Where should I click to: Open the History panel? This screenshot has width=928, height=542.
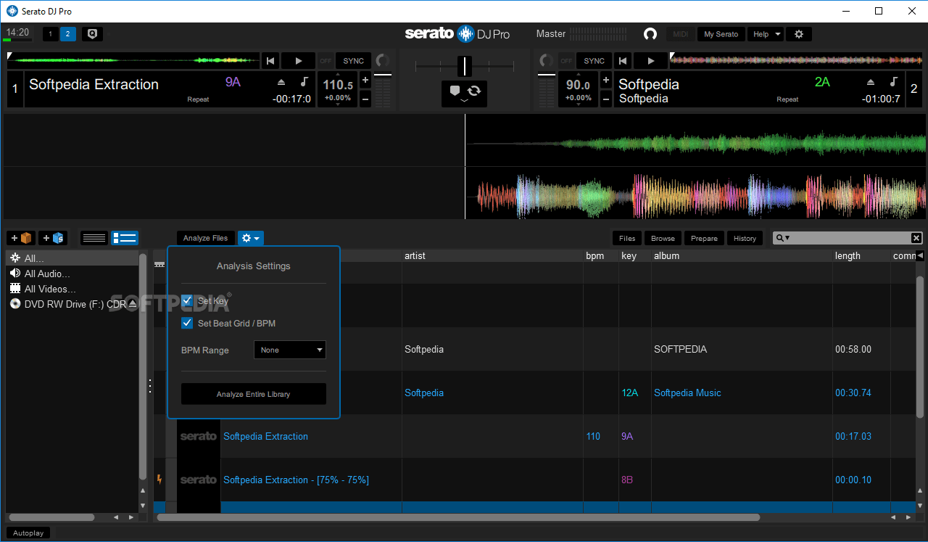[745, 237]
